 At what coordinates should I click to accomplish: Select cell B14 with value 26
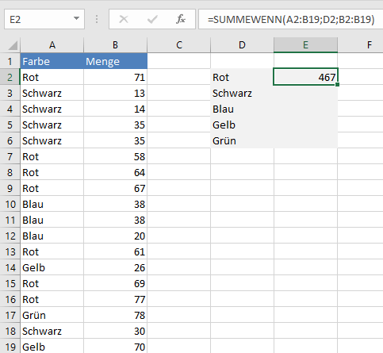[x=116, y=267]
